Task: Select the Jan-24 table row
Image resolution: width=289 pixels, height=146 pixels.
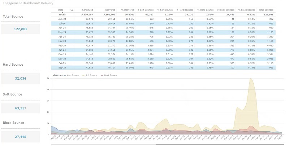Action: [x=163, y=50]
